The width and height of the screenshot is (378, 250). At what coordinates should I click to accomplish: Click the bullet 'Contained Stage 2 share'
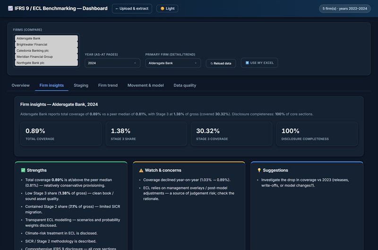coord(73,209)
